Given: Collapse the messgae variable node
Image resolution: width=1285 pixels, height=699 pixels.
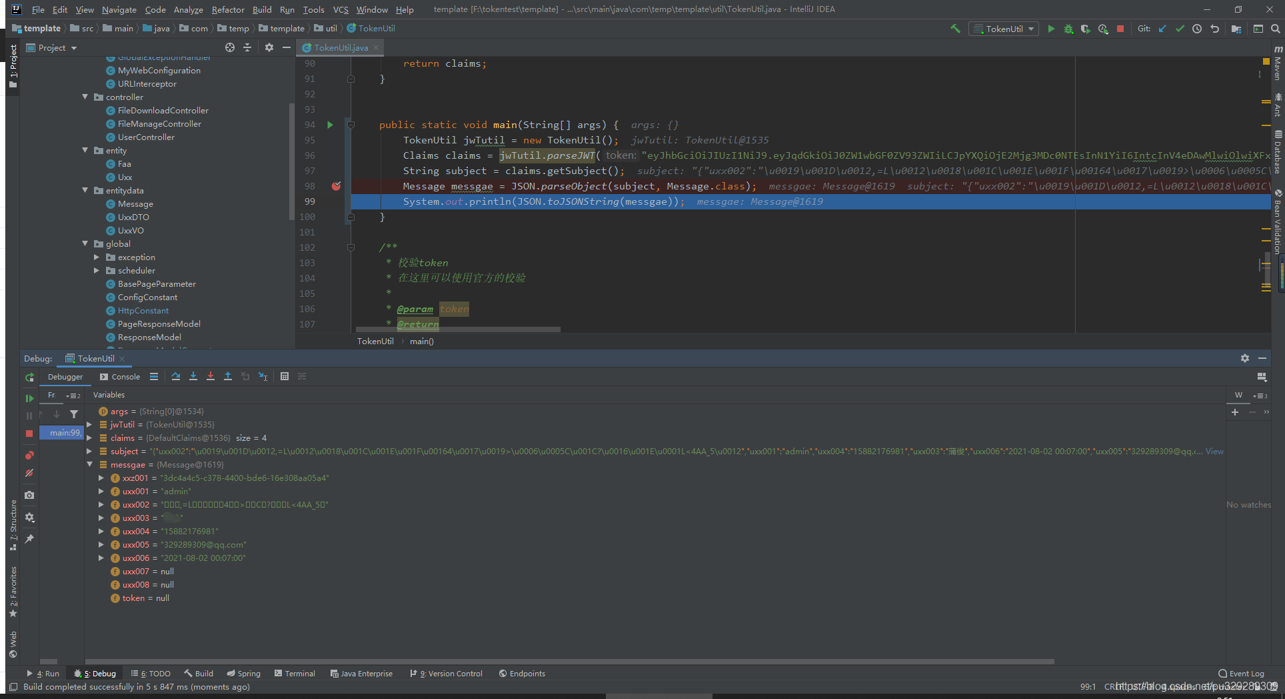Looking at the screenshot, I should (x=90, y=465).
